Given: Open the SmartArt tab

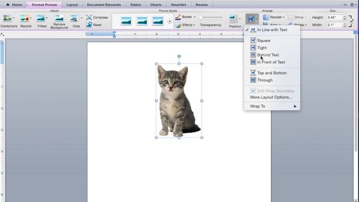Looking at the screenshot, I should tap(178, 4).
